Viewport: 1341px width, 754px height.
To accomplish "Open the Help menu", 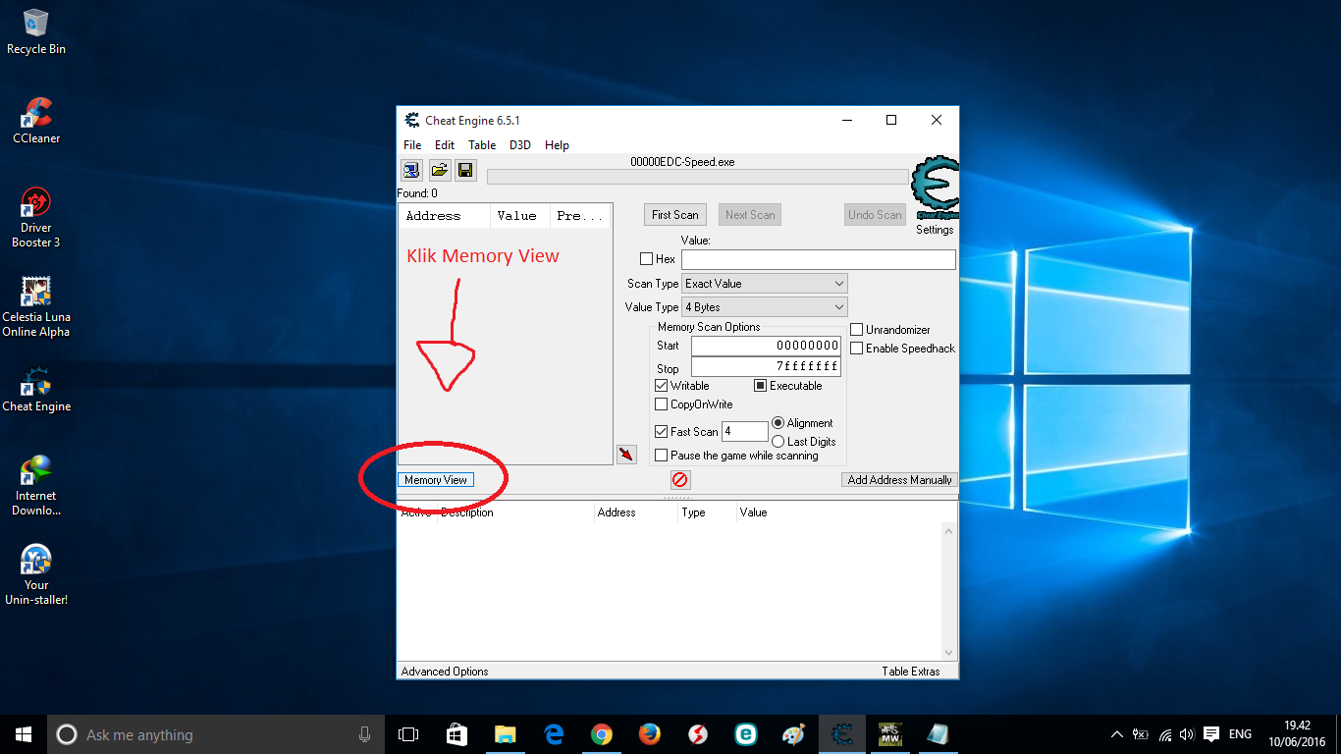I will tap(557, 145).
